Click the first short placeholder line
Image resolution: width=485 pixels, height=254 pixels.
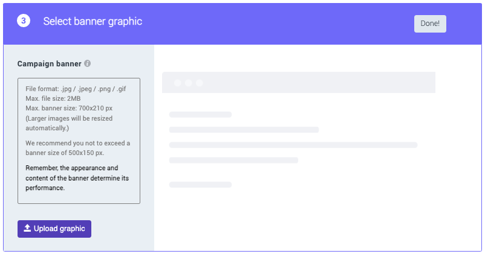click(x=200, y=114)
